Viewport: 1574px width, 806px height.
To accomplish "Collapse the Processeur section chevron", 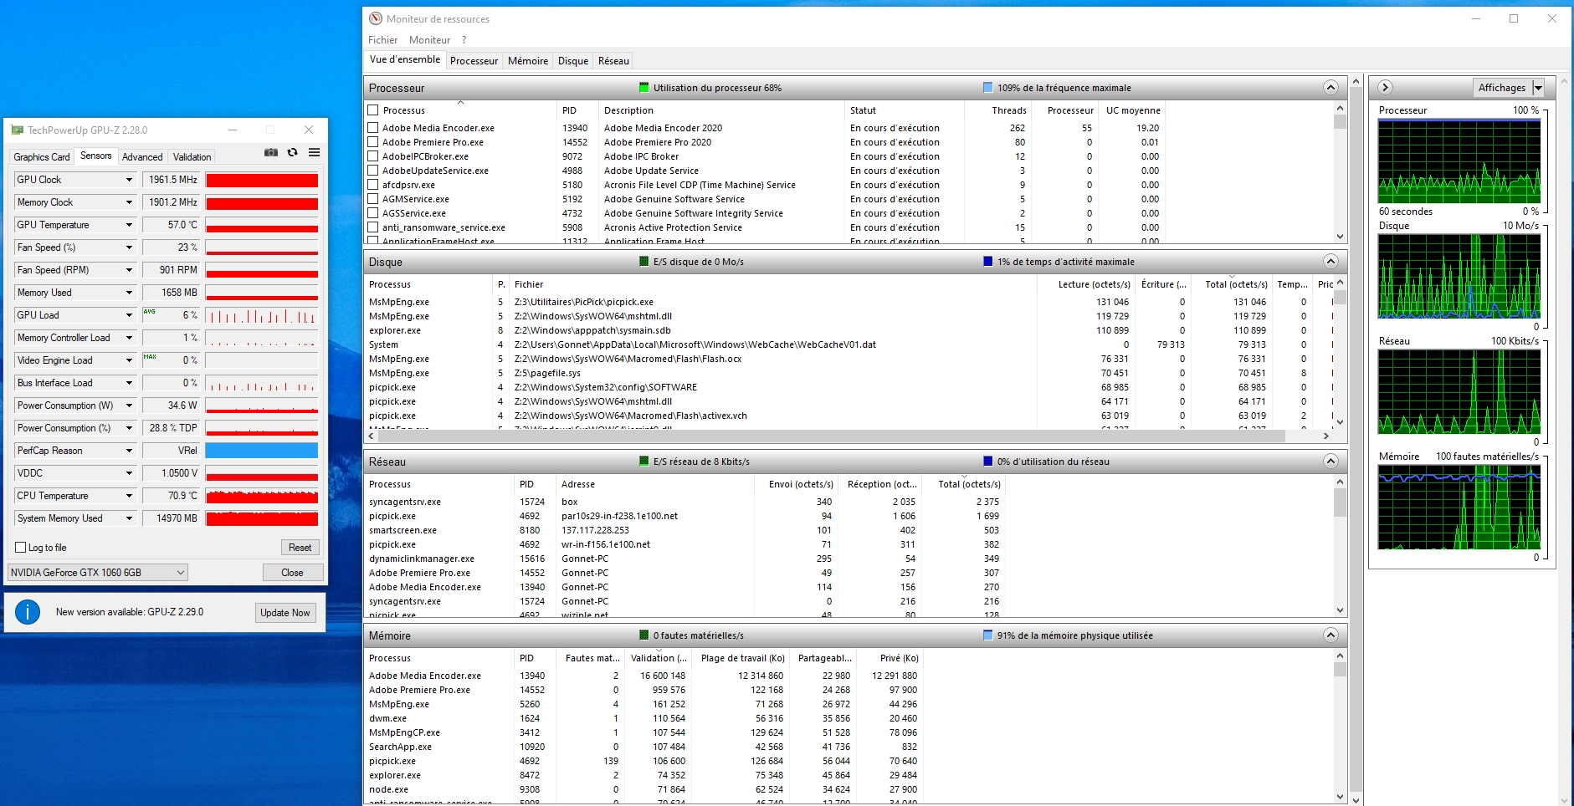I will pyautogui.click(x=1330, y=88).
